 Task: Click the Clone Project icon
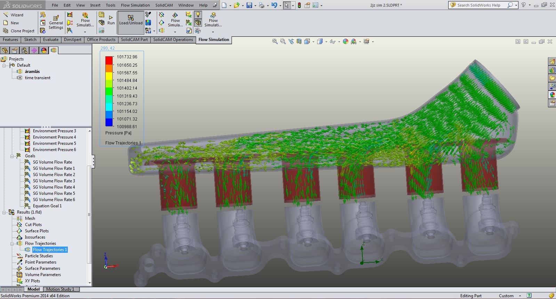click(x=6, y=31)
